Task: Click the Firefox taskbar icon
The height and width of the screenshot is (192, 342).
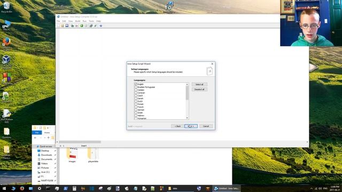Action: click(x=22, y=188)
